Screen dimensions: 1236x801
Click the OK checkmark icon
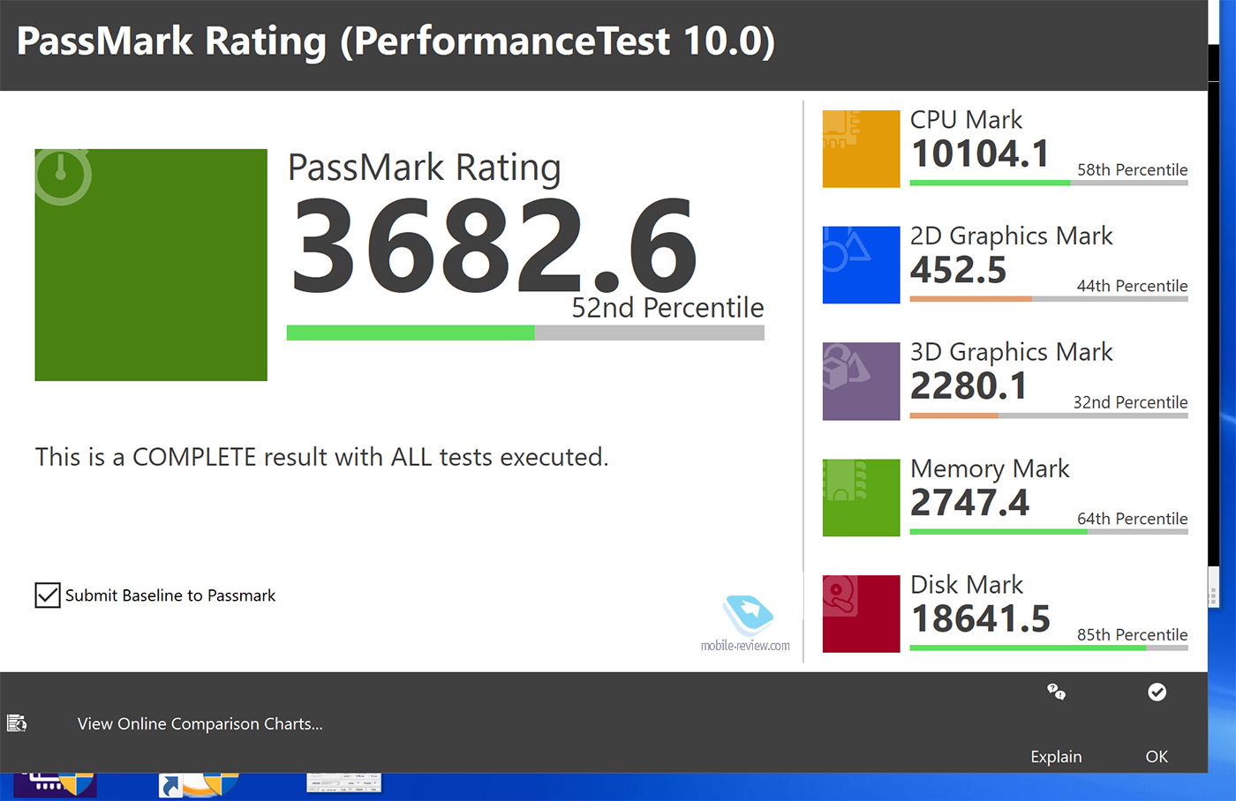[x=1157, y=692]
